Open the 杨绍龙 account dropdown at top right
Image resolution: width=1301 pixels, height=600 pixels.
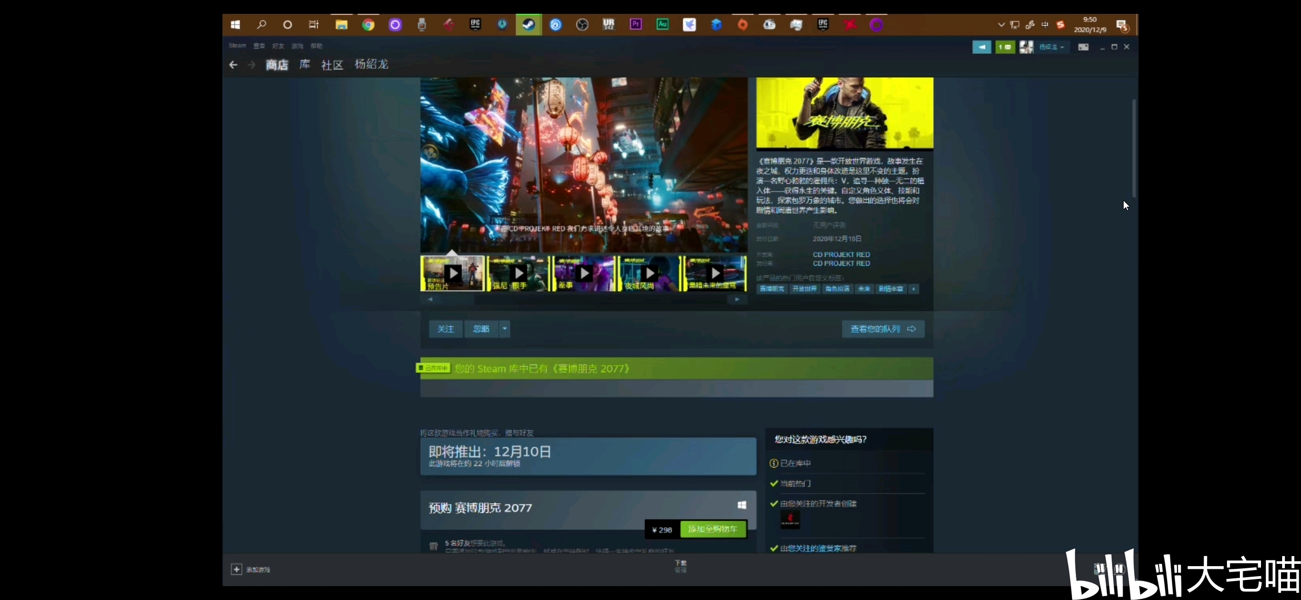1051,47
